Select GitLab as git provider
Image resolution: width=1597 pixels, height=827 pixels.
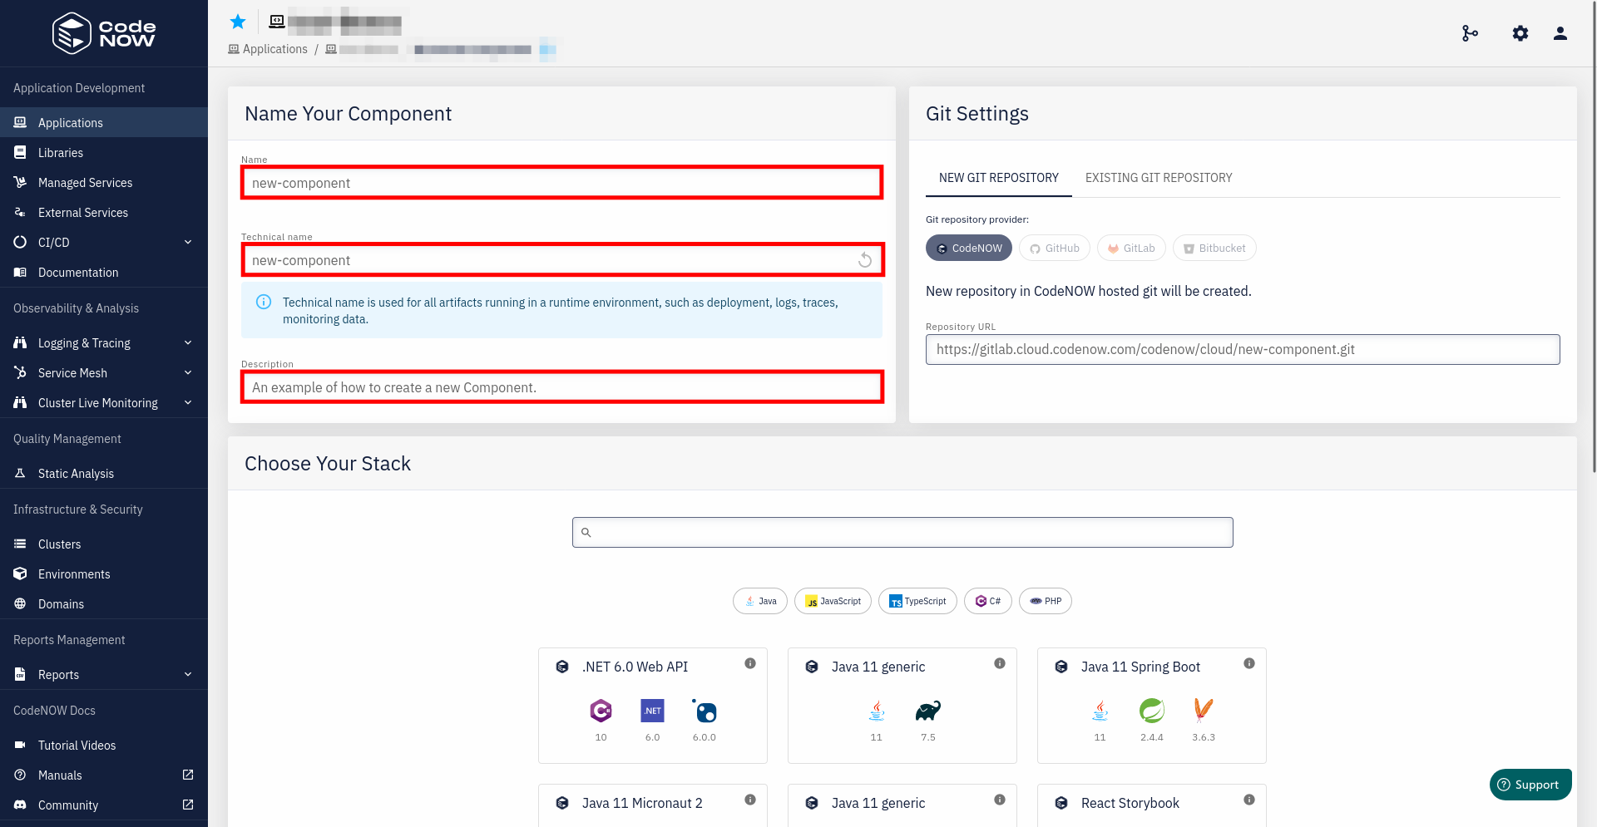click(x=1131, y=248)
